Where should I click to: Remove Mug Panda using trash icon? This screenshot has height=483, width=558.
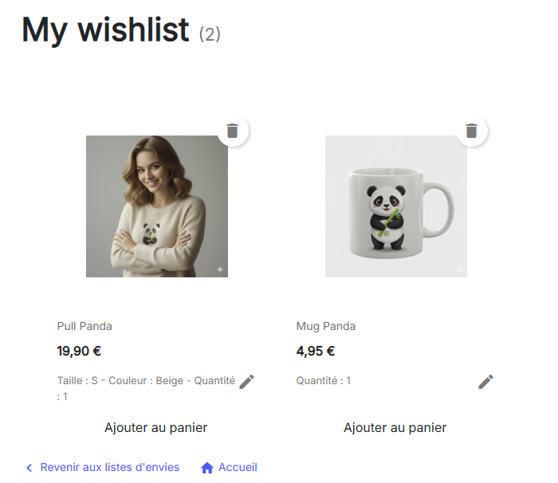[x=472, y=131]
